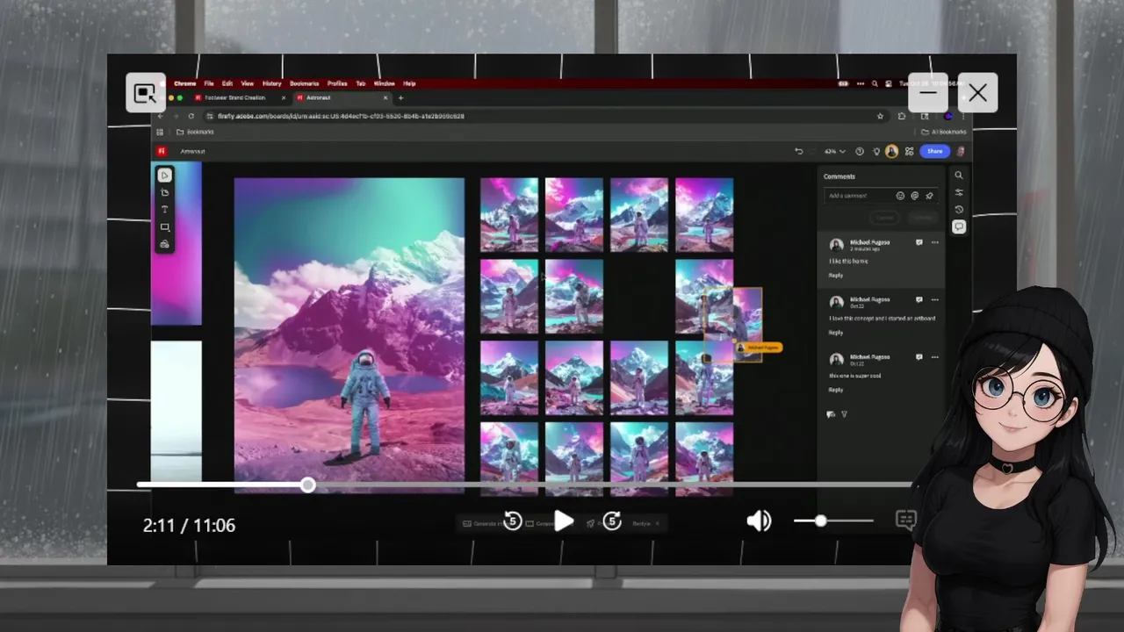Open the help question mark icon
This screenshot has height=632, width=1124.
(x=860, y=151)
